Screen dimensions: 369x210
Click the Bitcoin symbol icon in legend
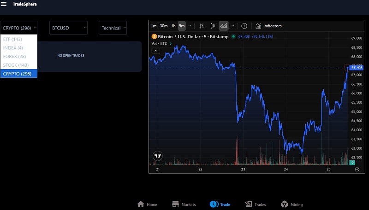coord(154,36)
